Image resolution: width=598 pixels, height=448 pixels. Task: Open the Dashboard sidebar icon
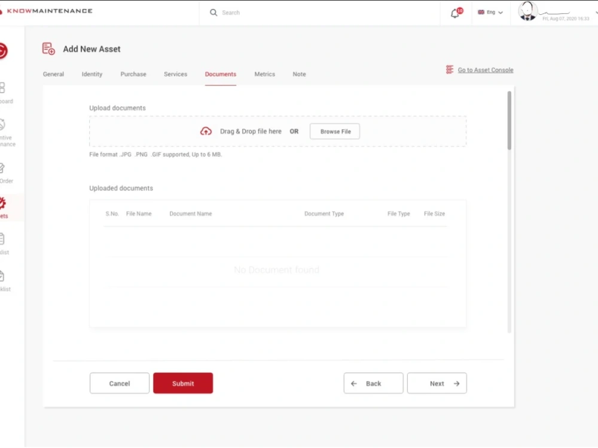click(2, 88)
